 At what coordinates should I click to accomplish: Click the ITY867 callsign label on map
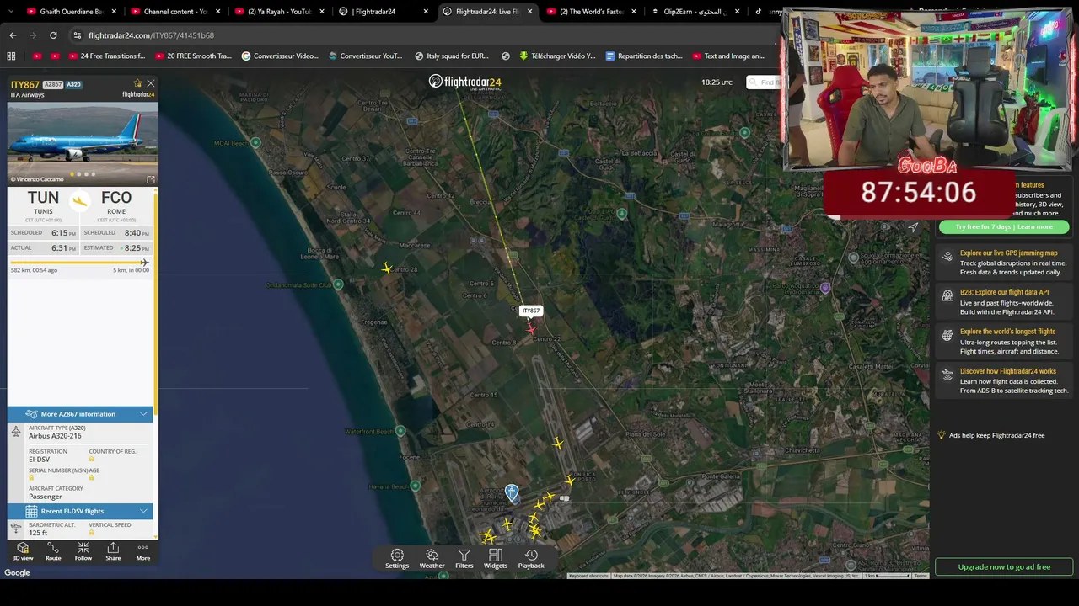pyautogui.click(x=531, y=311)
